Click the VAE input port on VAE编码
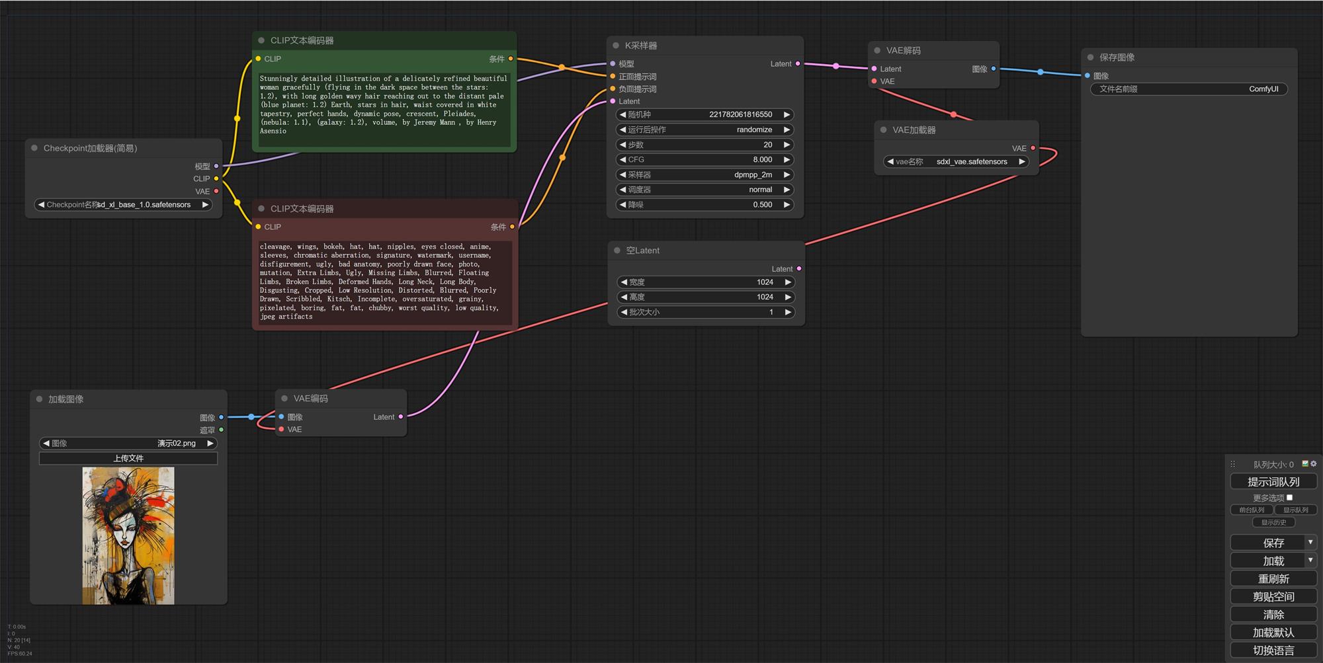 (281, 429)
